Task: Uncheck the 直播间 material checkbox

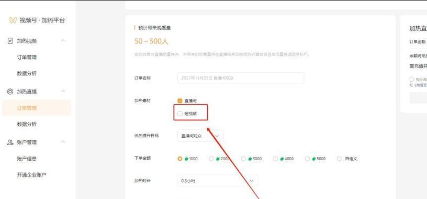Action: [179, 101]
